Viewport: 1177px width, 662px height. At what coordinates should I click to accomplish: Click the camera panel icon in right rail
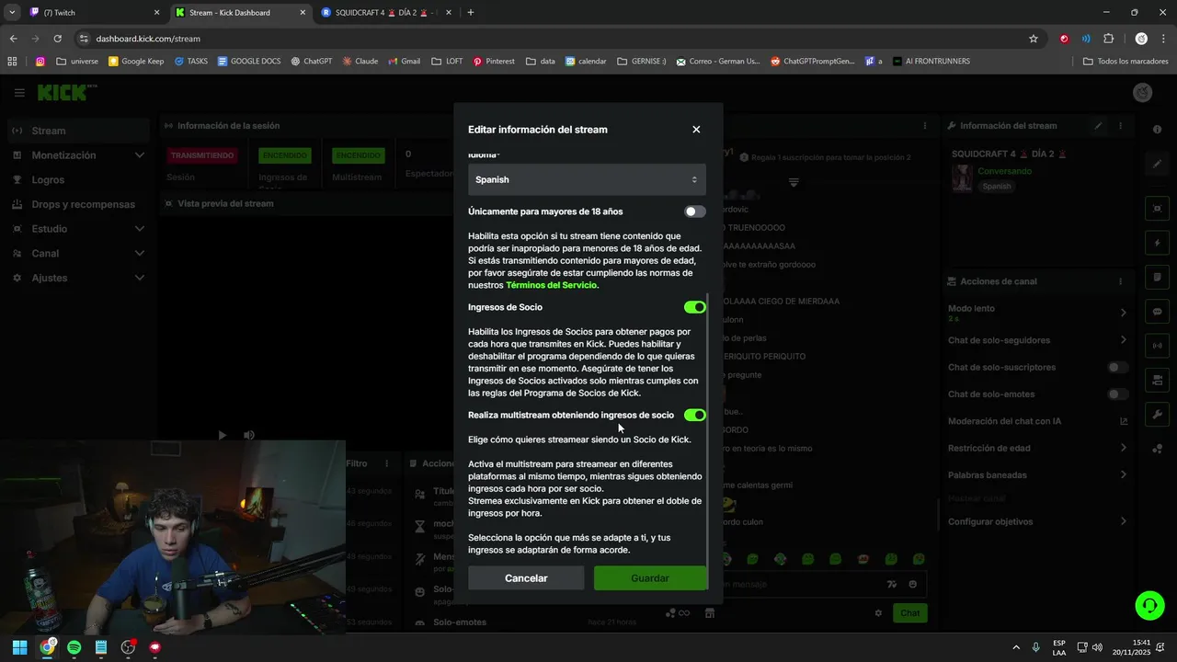pyautogui.click(x=1158, y=380)
